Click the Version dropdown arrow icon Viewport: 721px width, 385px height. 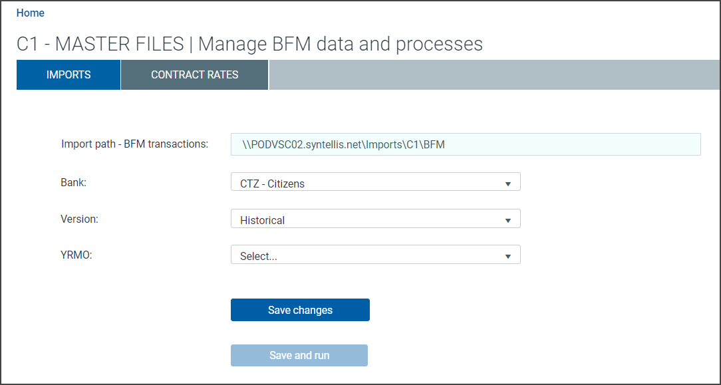507,221
